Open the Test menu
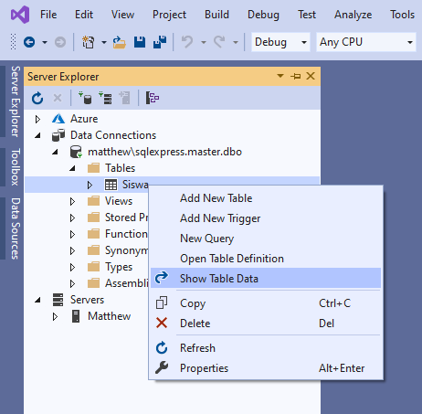The width and height of the screenshot is (422, 414). click(x=307, y=15)
